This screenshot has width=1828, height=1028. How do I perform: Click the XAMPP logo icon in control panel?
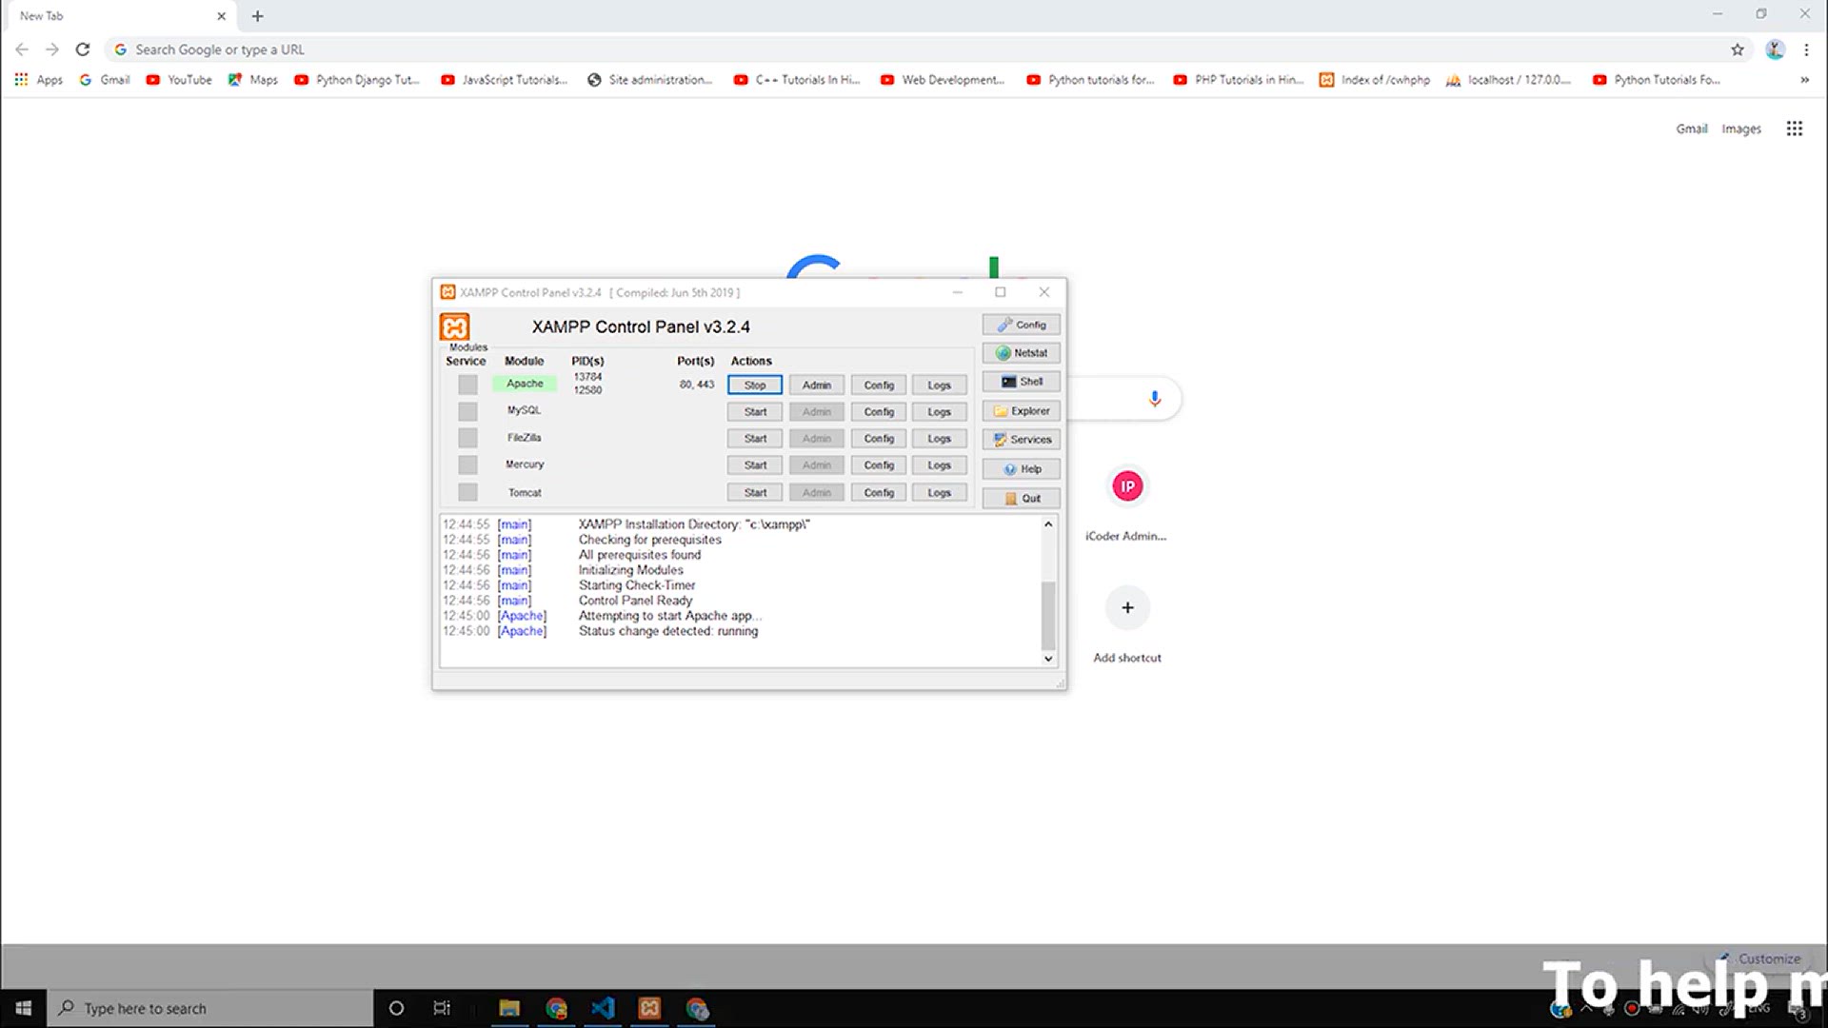coord(454,326)
